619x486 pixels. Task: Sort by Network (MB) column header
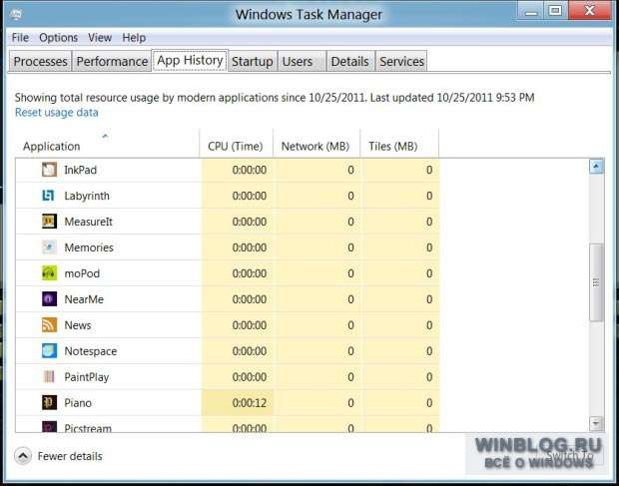click(316, 143)
